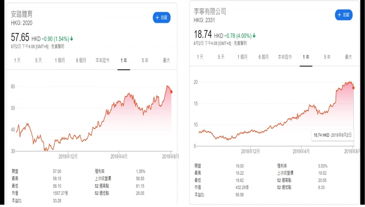The image size is (365, 207).
Task: Click 李寧 dividend yield value 0.53%
Action: pyautogui.click(x=322, y=166)
